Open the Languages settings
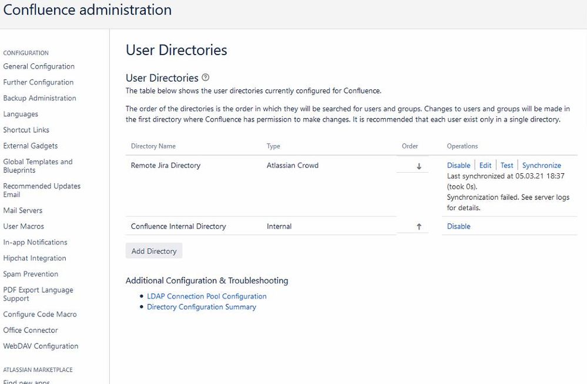 (x=21, y=114)
